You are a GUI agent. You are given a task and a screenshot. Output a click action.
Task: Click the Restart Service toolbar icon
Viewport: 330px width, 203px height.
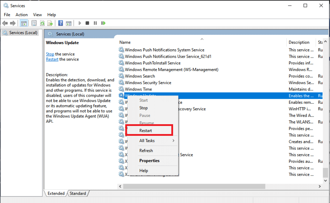pos(103,23)
